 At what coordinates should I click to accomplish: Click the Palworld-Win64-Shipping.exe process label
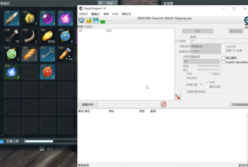point(164,18)
